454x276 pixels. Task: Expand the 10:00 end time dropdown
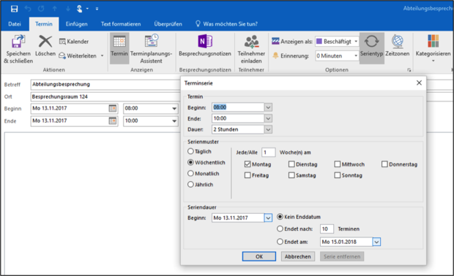tap(174, 121)
